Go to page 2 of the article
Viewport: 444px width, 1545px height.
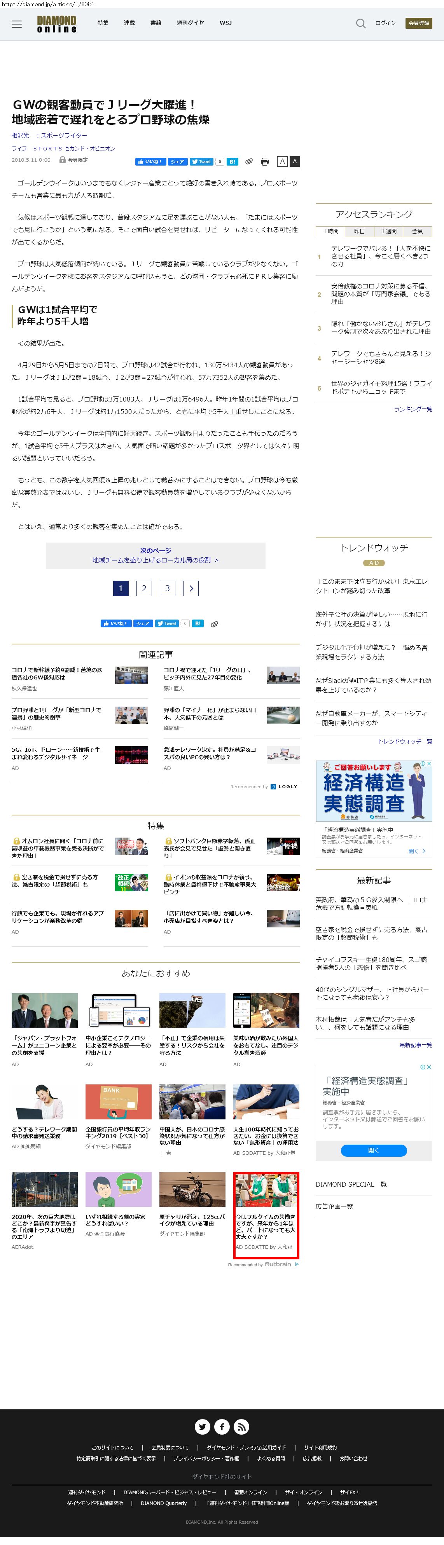coord(144,588)
